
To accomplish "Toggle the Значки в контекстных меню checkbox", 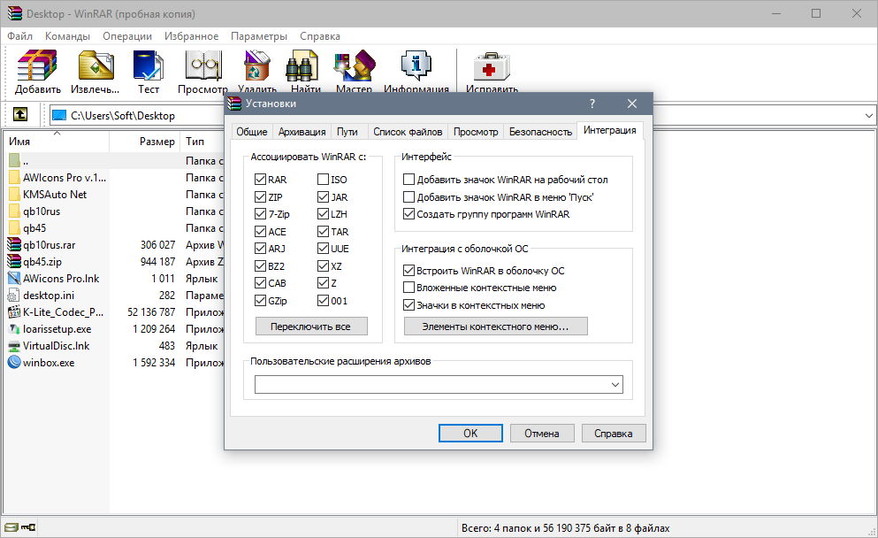I will (x=408, y=305).
